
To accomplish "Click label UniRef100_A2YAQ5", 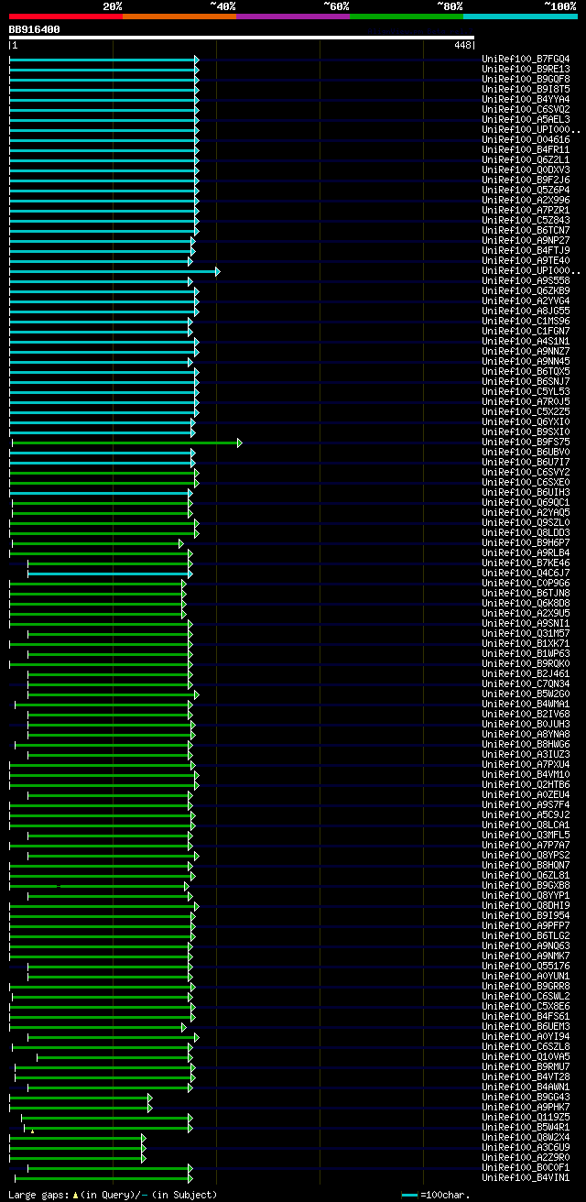I will [526, 513].
